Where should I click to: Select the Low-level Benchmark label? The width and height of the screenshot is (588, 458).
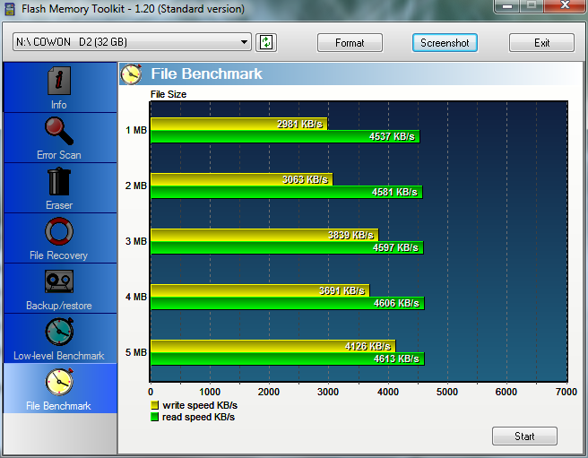pyautogui.click(x=59, y=356)
